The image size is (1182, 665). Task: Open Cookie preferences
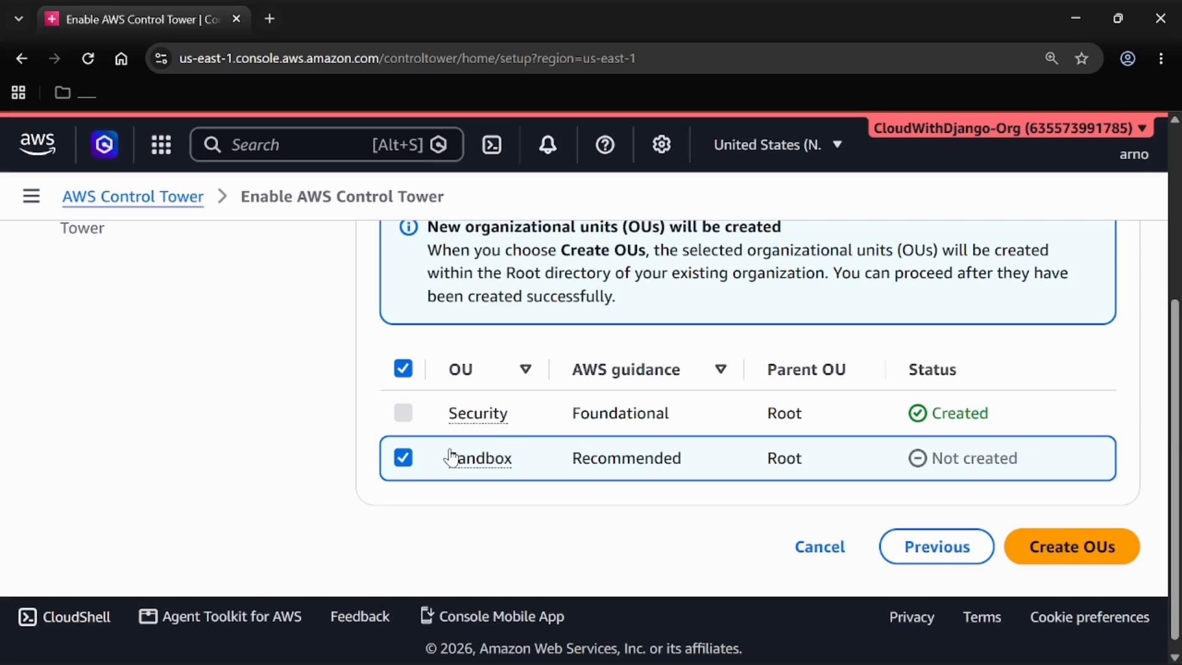1090,617
